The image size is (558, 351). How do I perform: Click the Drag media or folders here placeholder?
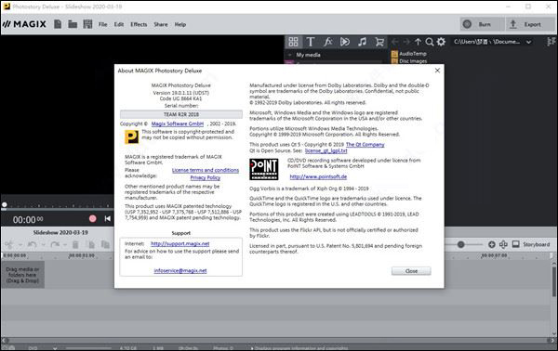click(22, 275)
